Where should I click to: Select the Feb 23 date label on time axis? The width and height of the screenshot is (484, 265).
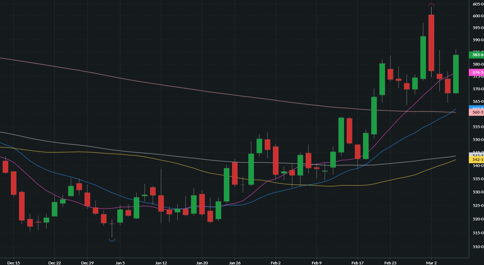coord(390,262)
